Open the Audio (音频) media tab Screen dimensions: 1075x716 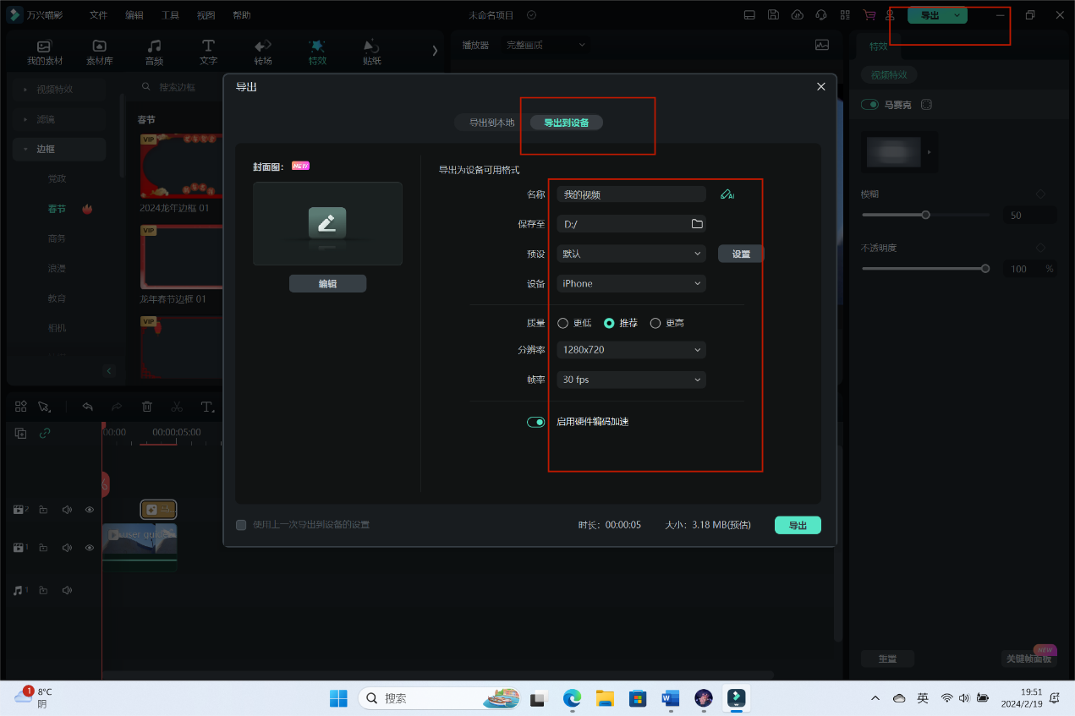point(154,52)
